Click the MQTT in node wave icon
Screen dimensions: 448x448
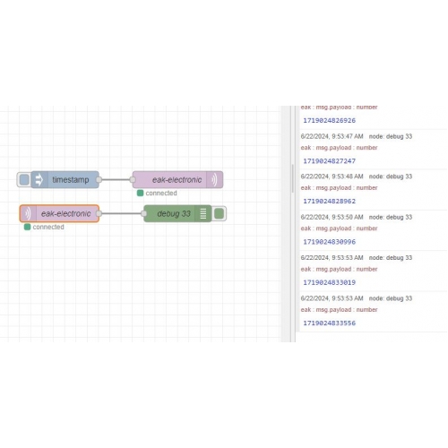point(28,213)
